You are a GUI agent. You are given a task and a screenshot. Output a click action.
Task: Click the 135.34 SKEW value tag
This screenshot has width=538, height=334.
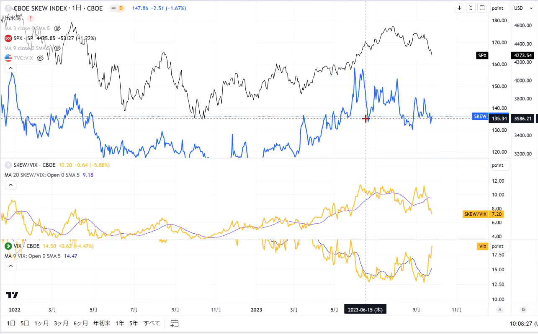499,119
